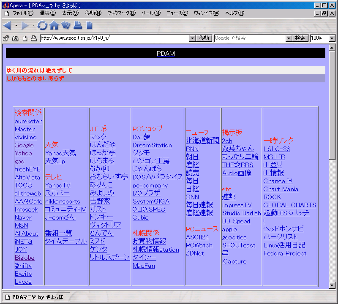338x304 pixels.
Task: Open the SHOUTcast link
Action: [239, 245]
